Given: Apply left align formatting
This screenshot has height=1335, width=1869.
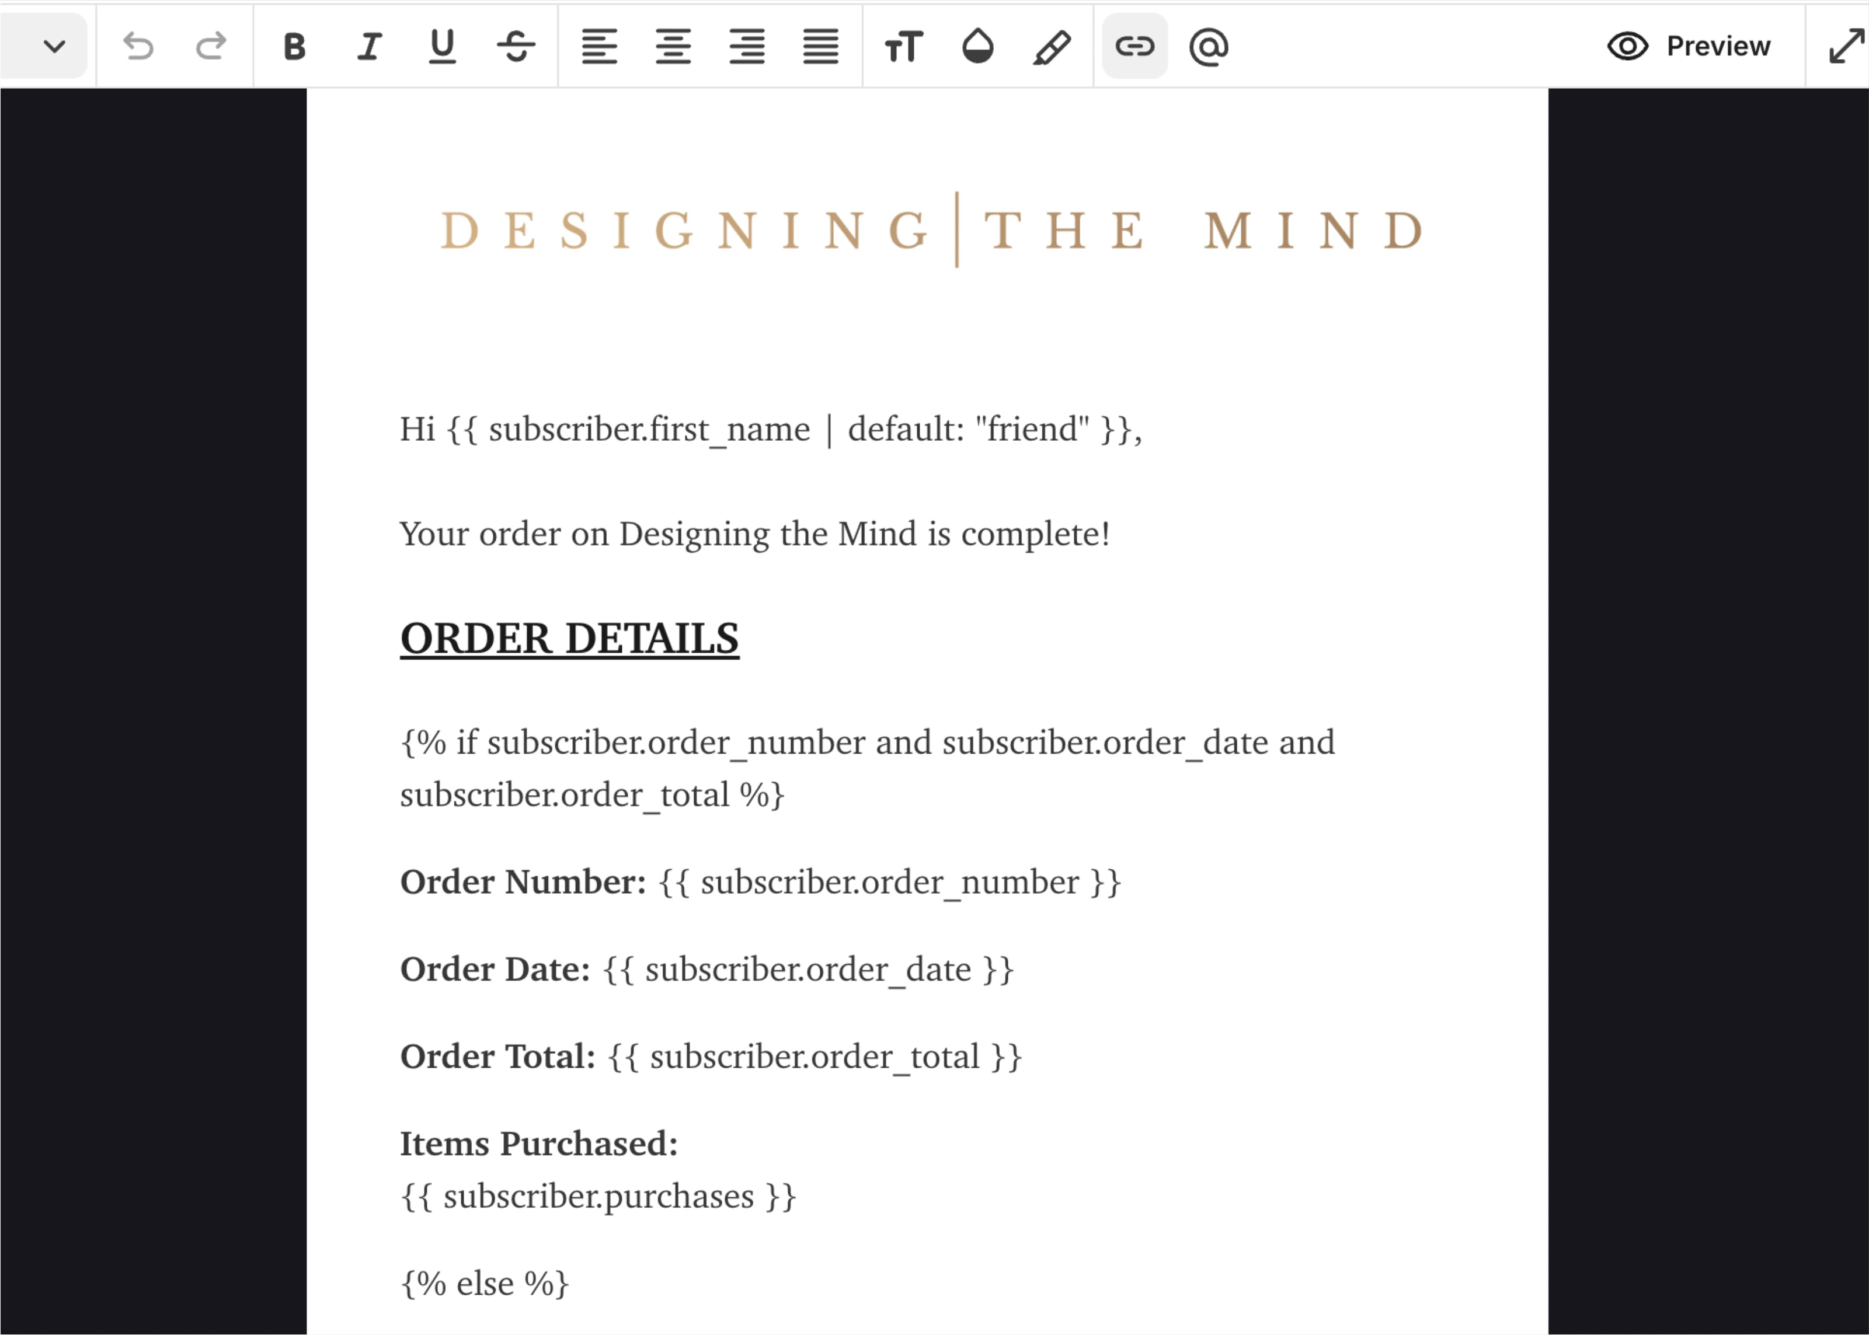Looking at the screenshot, I should (600, 47).
